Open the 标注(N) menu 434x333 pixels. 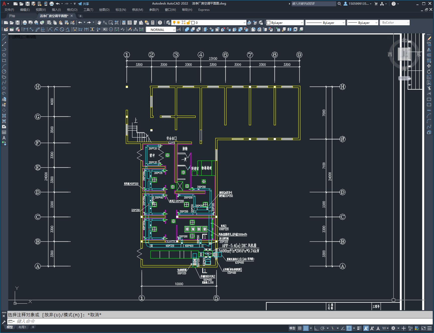121,10
